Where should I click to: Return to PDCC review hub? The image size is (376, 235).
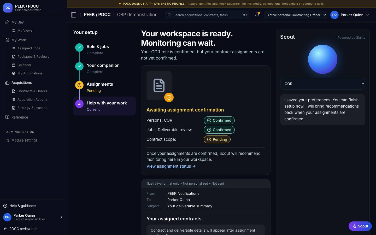point(23,229)
